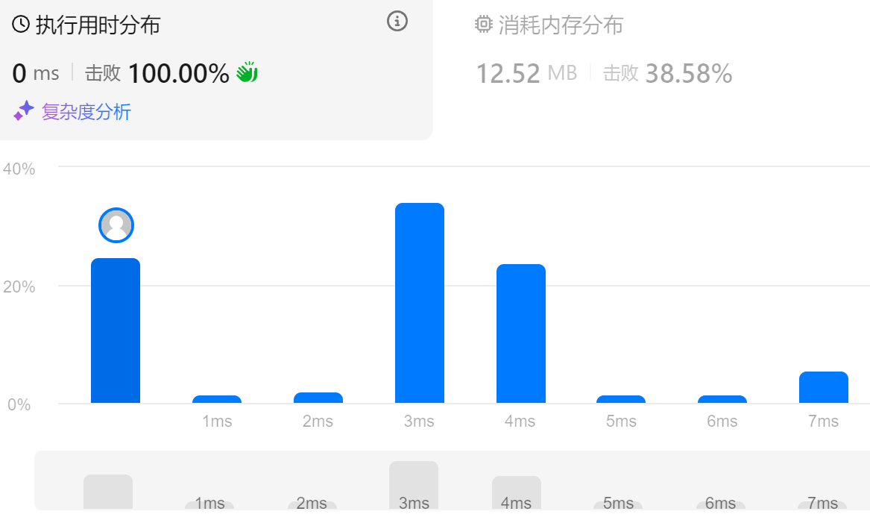The width and height of the screenshot is (870, 523).
Task: Click the info icon in runtime panel
Action: 397,22
